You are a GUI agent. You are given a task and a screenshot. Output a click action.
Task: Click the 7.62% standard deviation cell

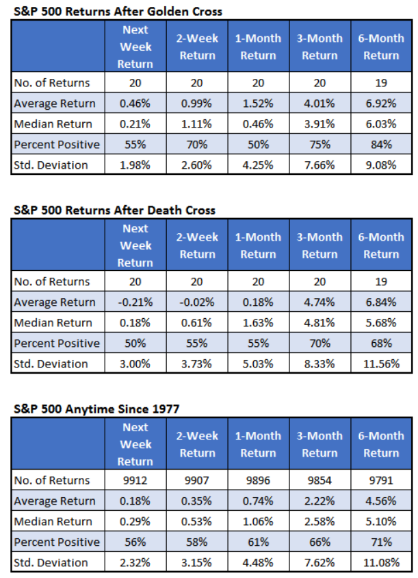point(319,563)
